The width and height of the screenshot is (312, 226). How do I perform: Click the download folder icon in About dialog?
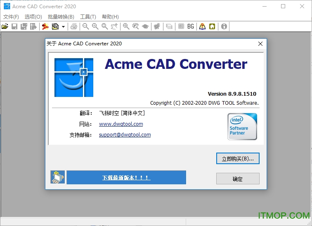(x=57, y=177)
